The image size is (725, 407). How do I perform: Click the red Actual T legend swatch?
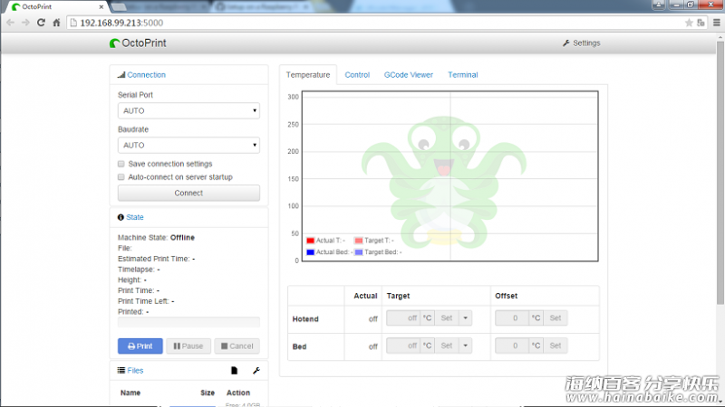(310, 241)
